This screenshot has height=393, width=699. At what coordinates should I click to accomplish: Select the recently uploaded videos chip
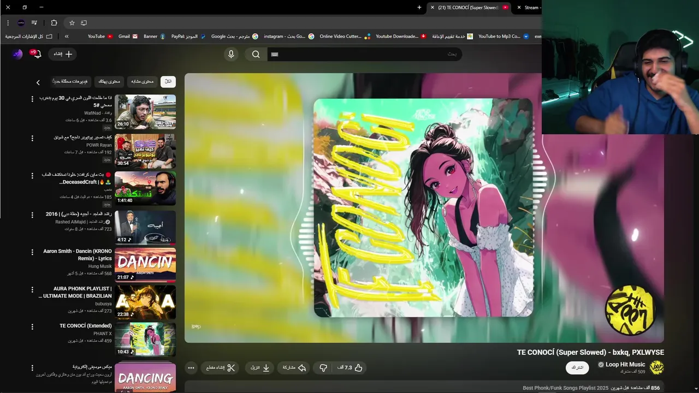(x=70, y=81)
